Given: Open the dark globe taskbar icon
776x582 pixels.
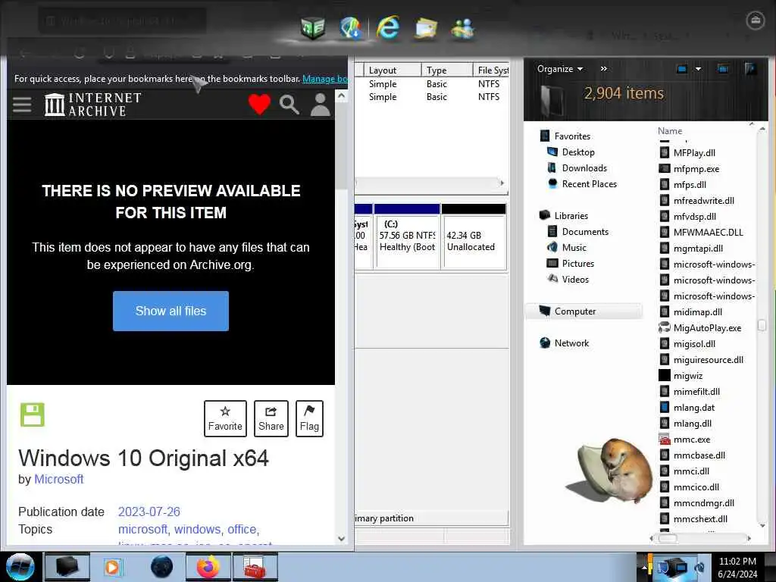Looking at the screenshot, I should pyautogui.click(x=162, y=567).
